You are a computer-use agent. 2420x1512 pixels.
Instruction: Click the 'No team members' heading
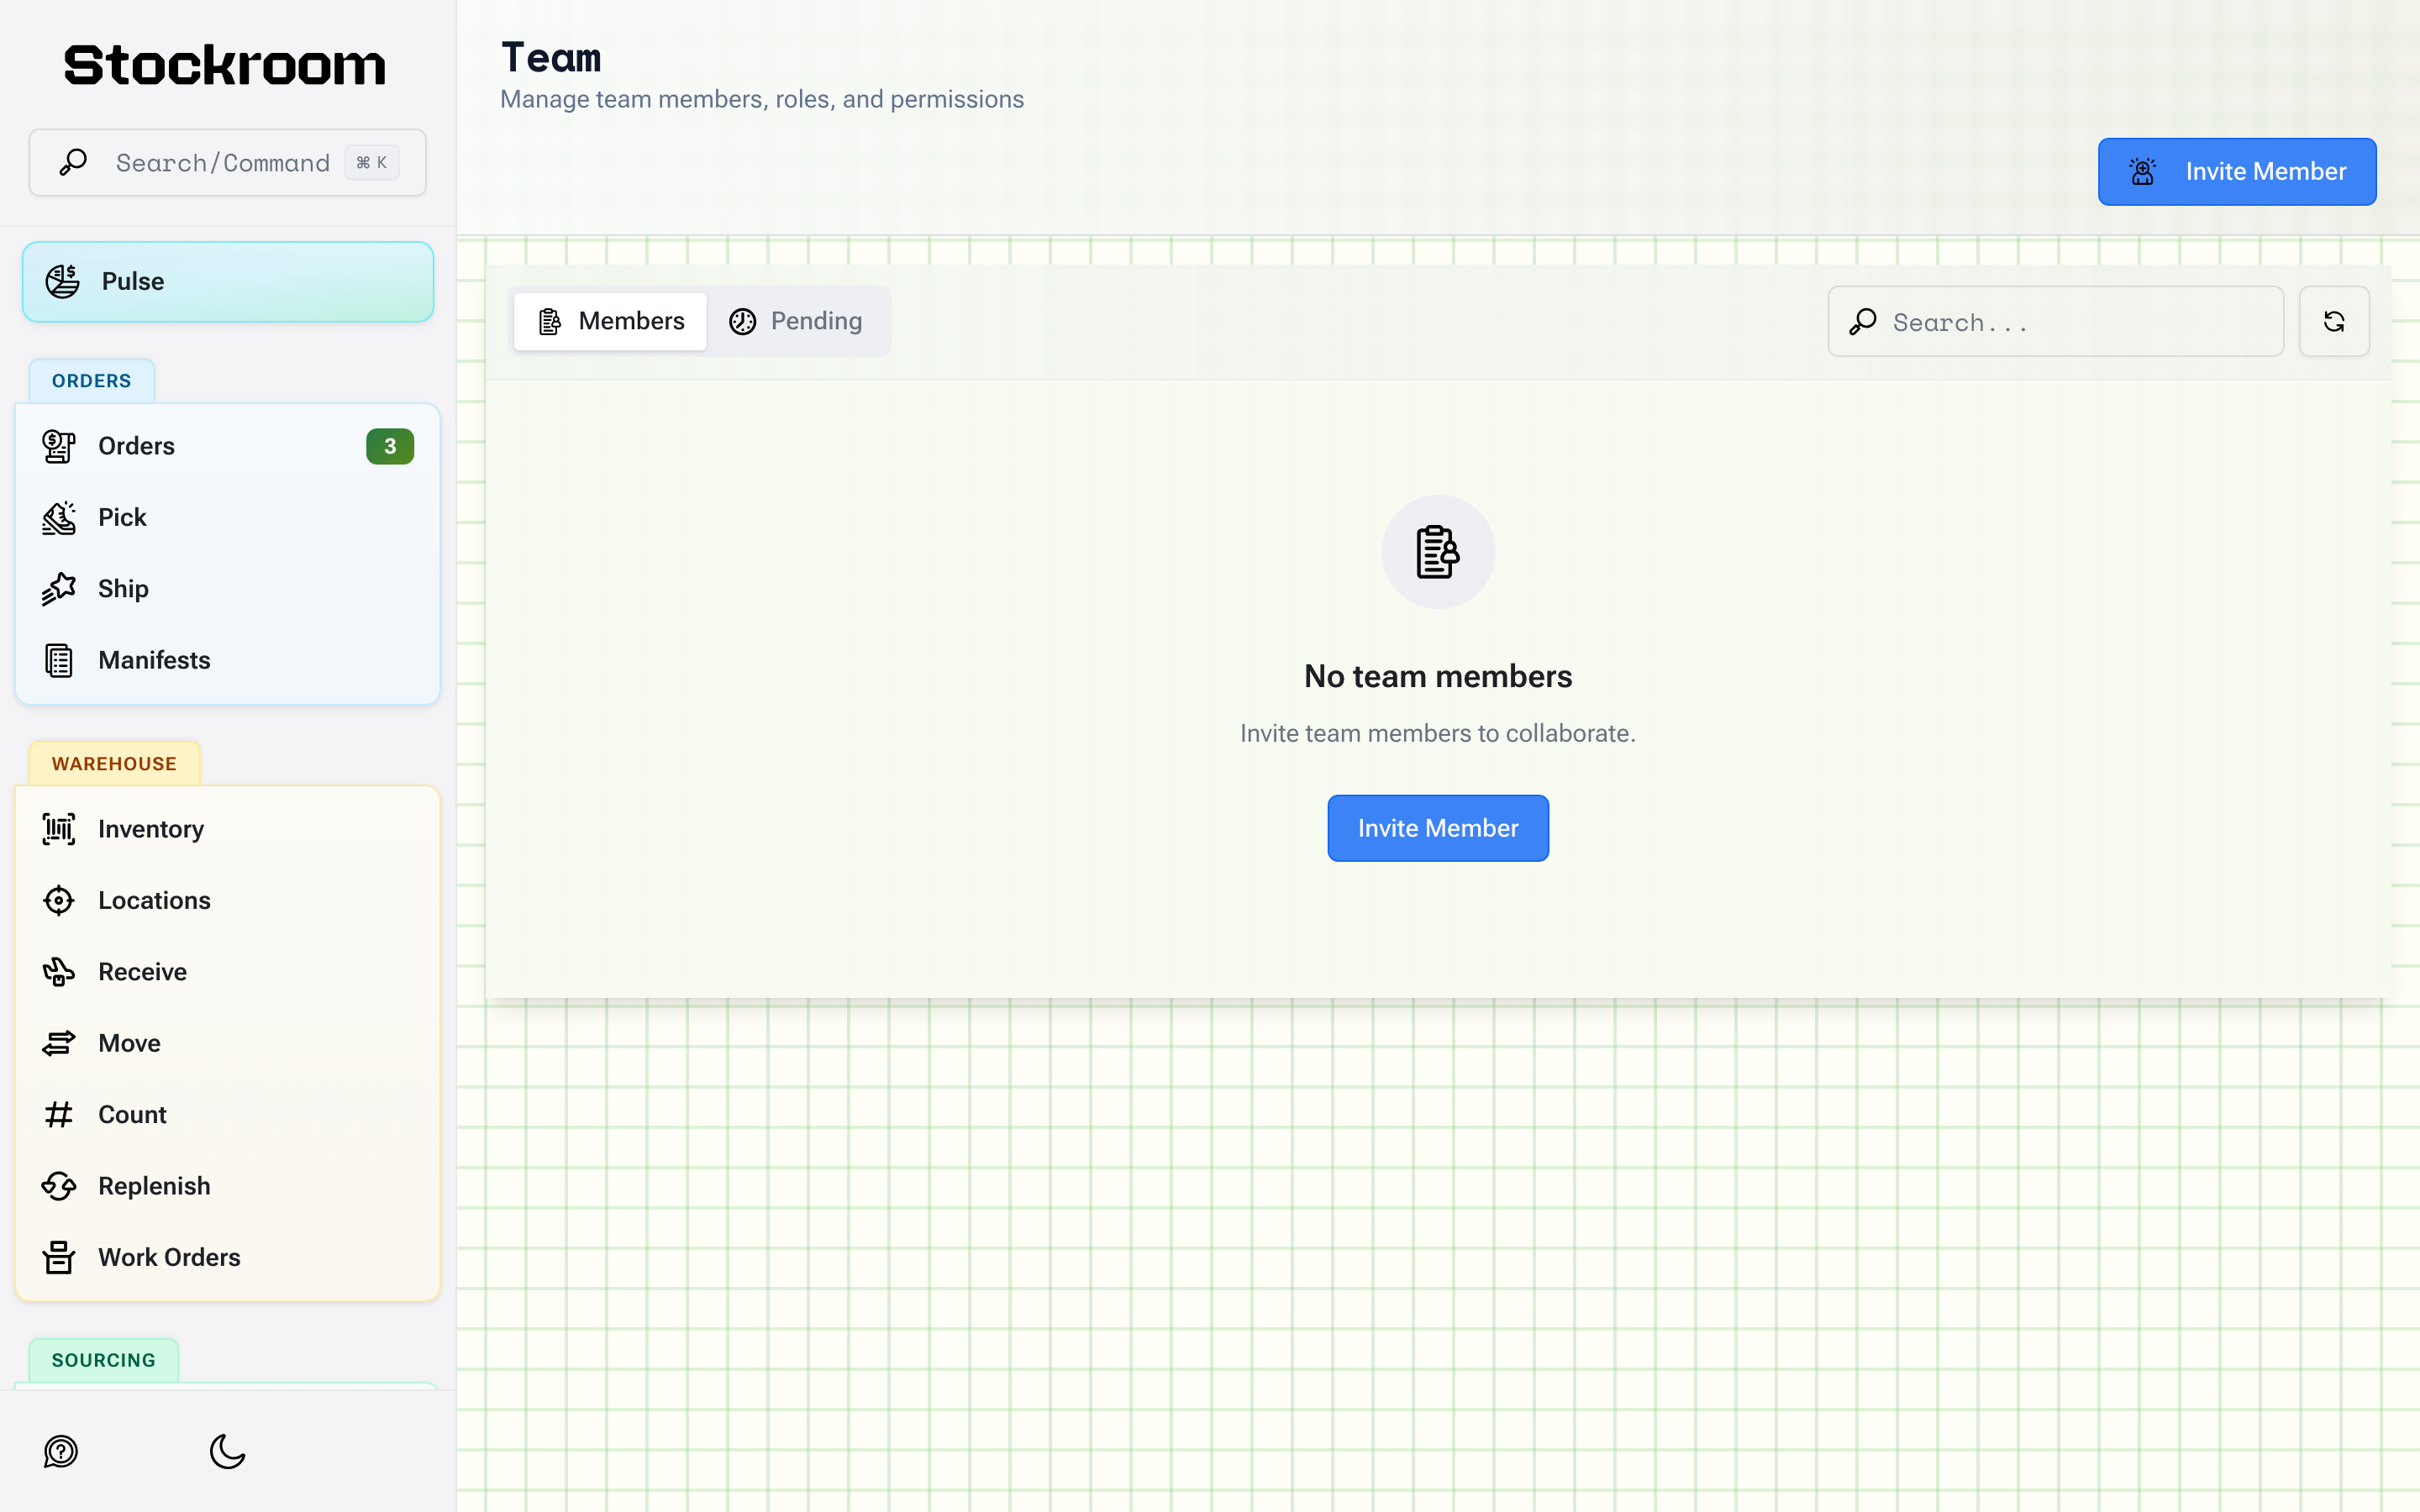tap(1438, 677)
